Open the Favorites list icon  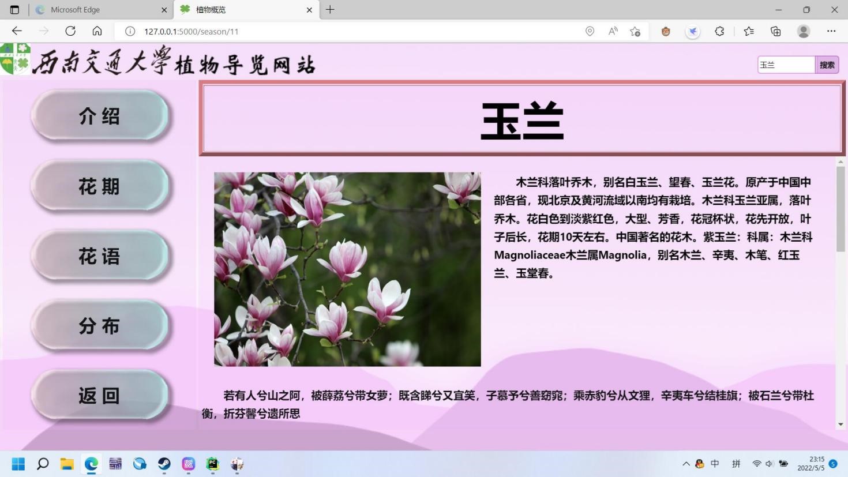pyautogui.click(x=749, y=31)
